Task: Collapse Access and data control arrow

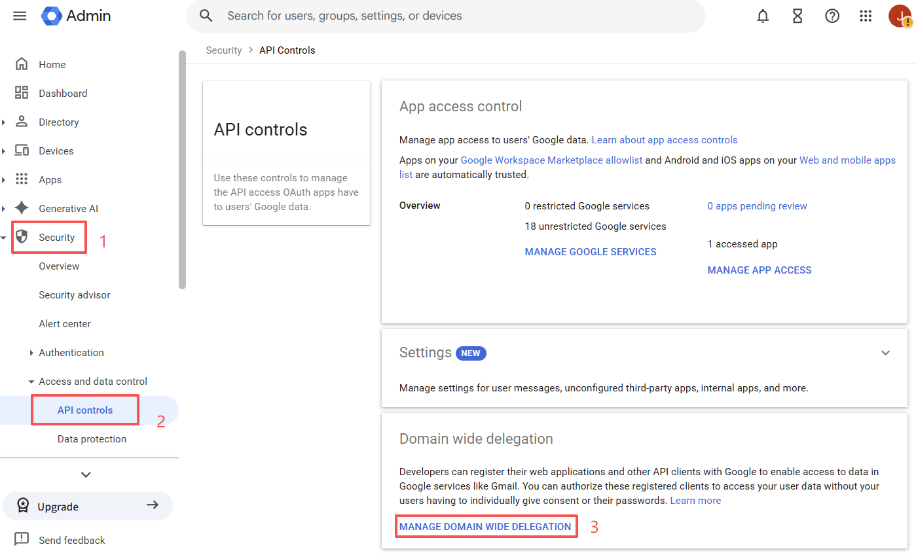Action: pos(31,382)
